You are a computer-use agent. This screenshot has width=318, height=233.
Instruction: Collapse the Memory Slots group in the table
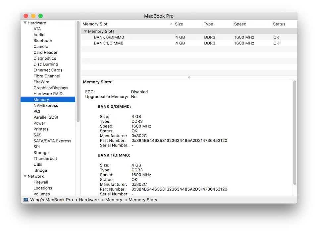(x=85, y=31)
